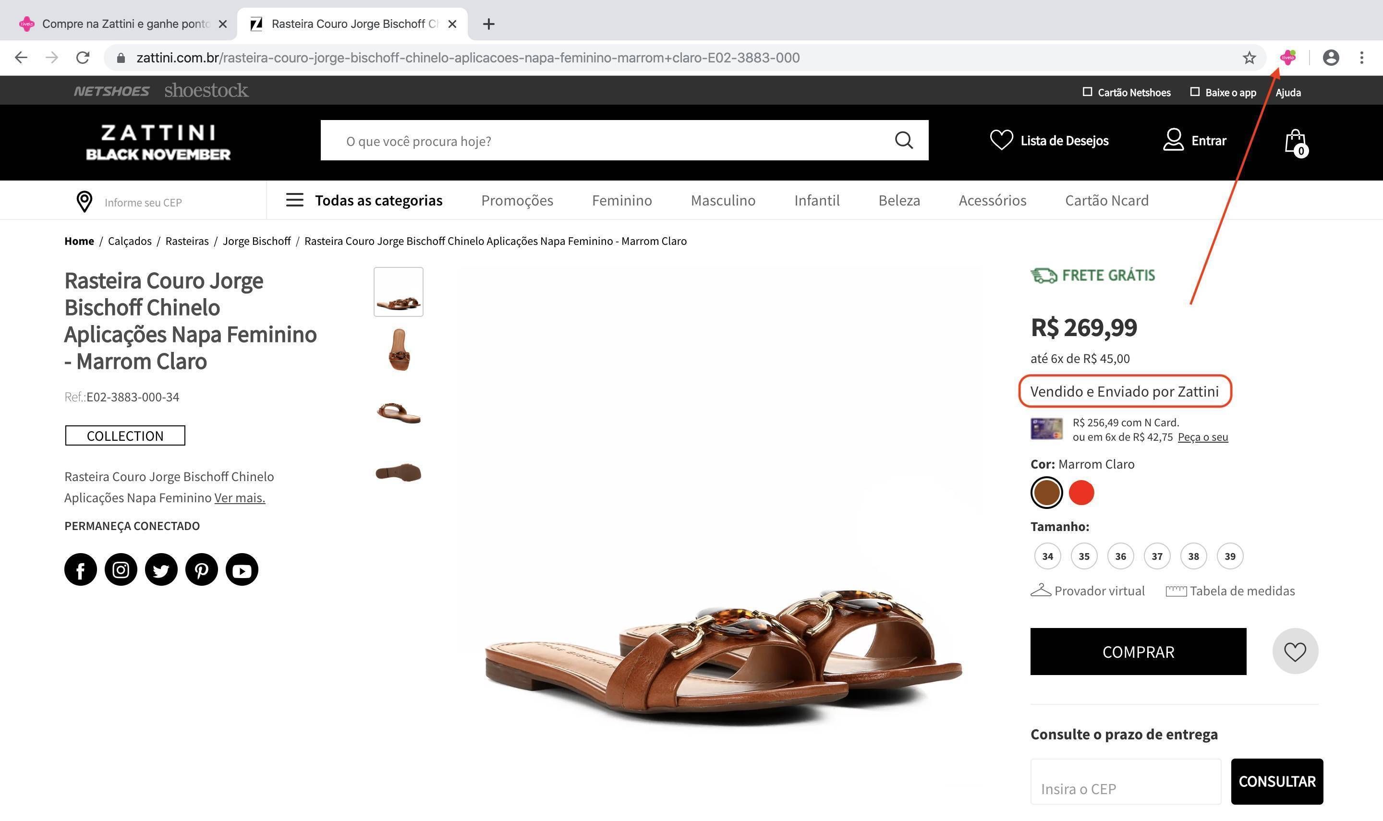1383x821 pixels.
Task: Go to Calçados breadcrumb
Action: point(130,241)
